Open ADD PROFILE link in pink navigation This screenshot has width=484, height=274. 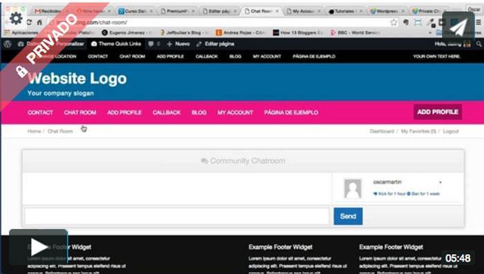click(124, 112)
